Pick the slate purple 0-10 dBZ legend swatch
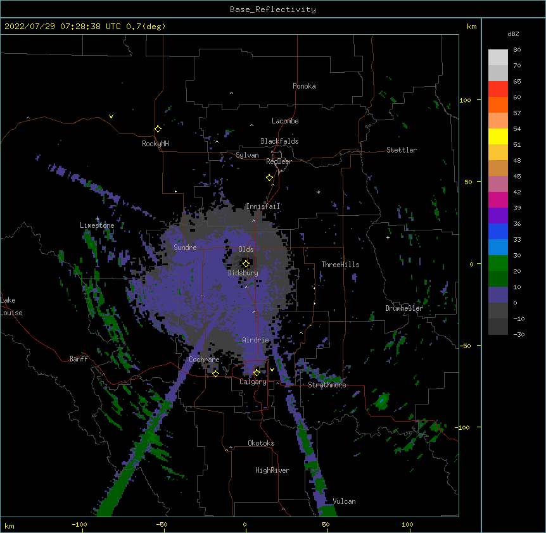The width and height of the screenshot is (546, 533). tap(498, 295)
